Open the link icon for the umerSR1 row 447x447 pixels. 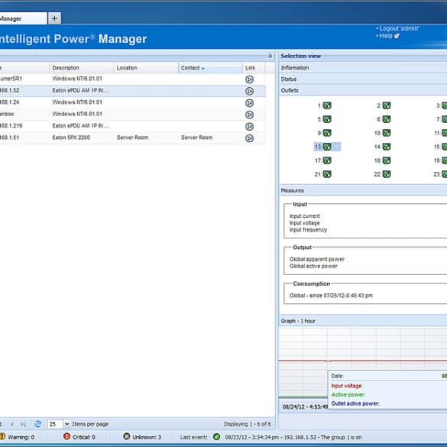click(x=249, y=79)
